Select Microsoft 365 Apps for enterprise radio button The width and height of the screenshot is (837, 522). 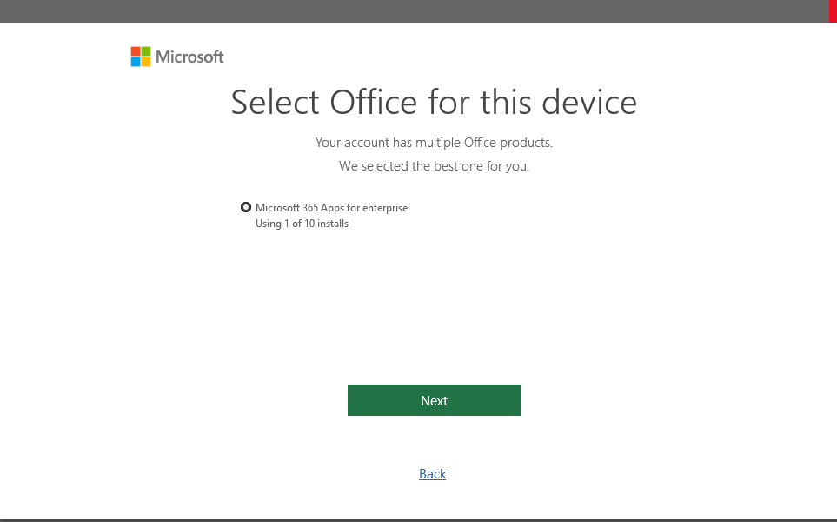click(x=246, y=207)
